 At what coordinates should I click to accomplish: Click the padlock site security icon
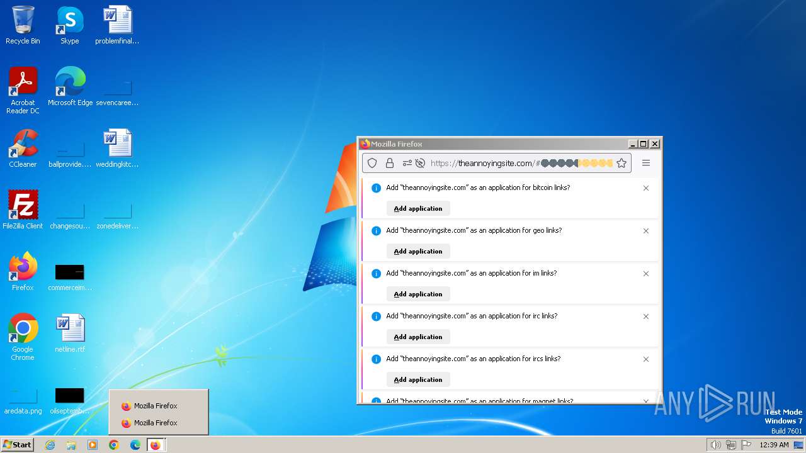[389, 163]
